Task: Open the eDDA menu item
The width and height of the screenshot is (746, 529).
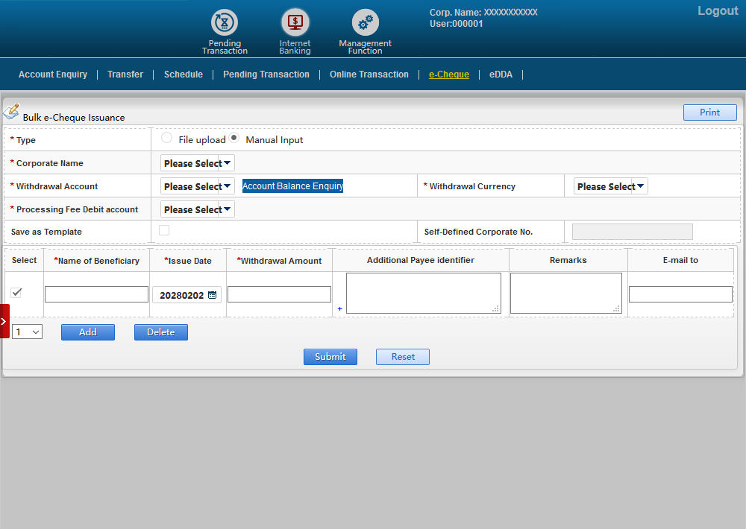Action: click(x=501, y=75)
